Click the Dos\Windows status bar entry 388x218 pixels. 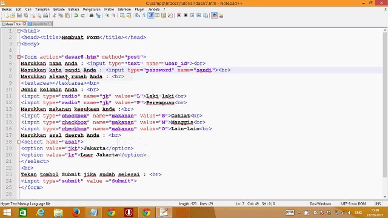(321, 204)
